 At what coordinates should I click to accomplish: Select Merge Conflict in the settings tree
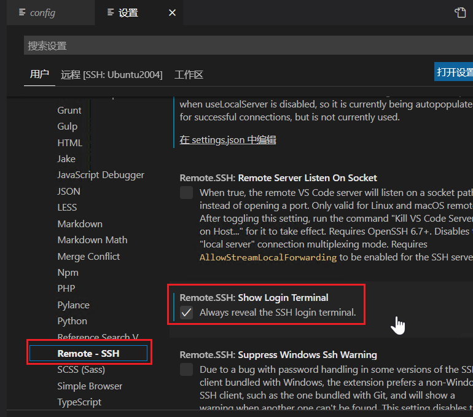tap(88, 256)
